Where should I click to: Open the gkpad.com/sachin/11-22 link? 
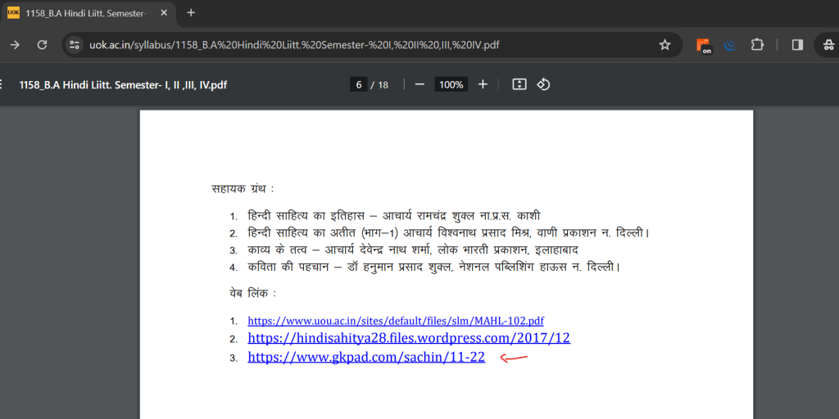coord(366,357)
